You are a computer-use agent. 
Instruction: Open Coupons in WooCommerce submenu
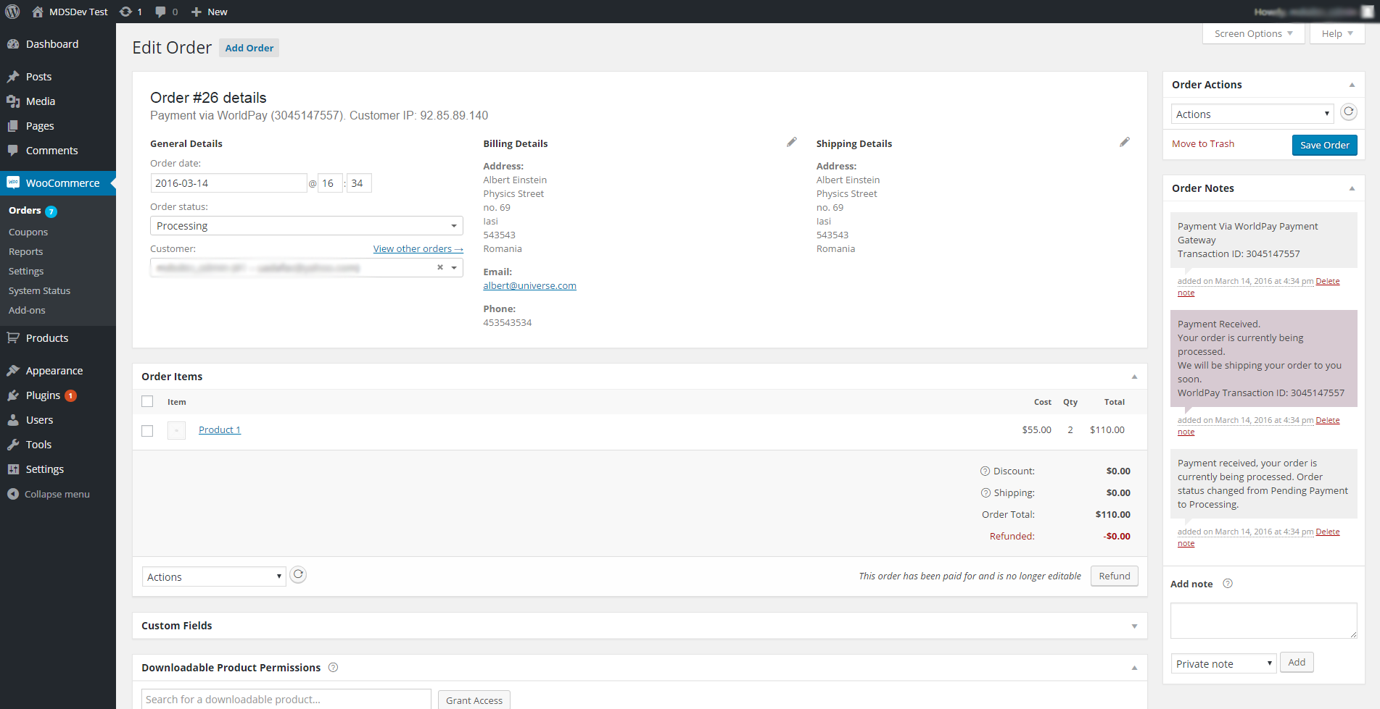point(28,232)
